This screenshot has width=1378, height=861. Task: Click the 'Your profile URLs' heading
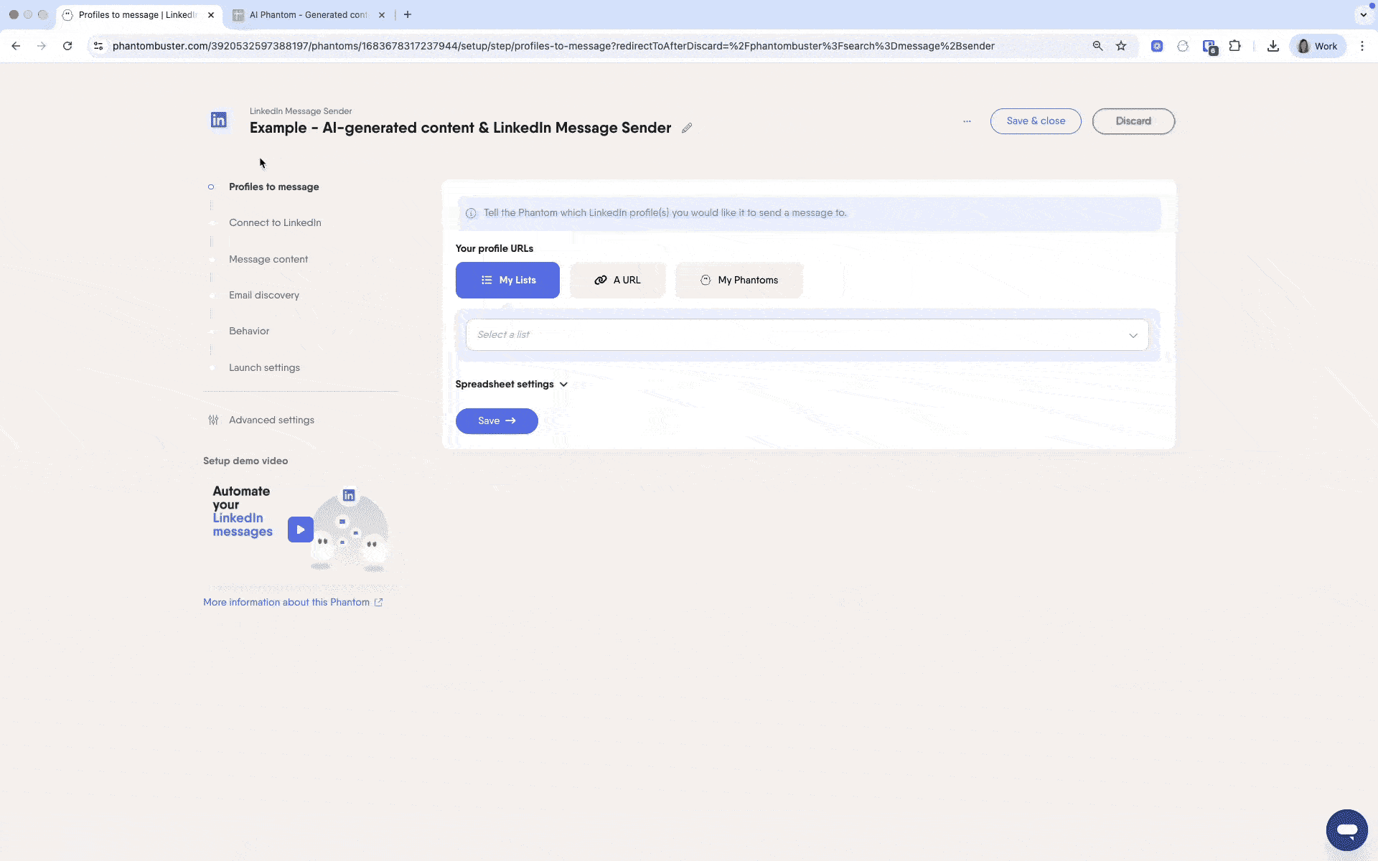coord(495,248)
